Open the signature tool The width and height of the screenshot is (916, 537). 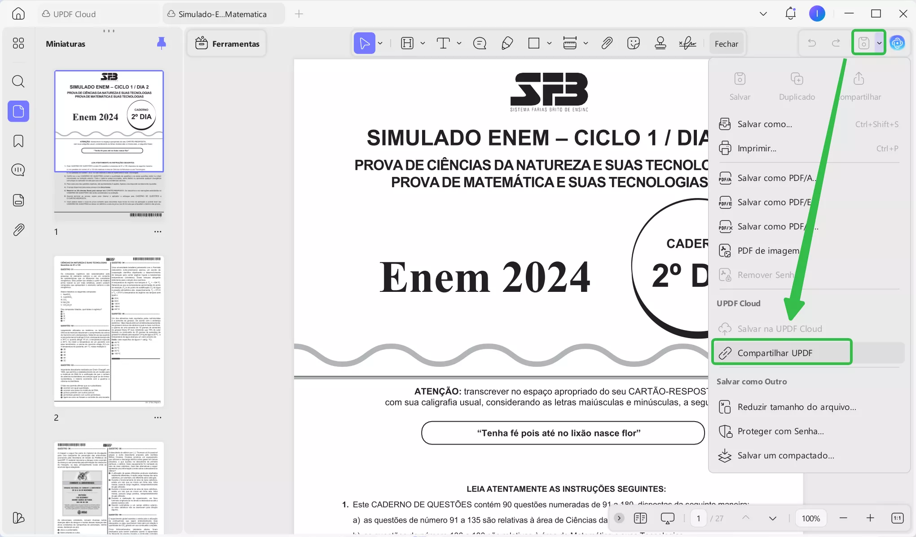[x=687, y=44]
